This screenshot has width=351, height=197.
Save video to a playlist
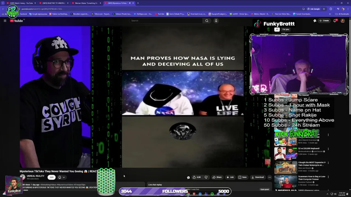pos(242,177)
